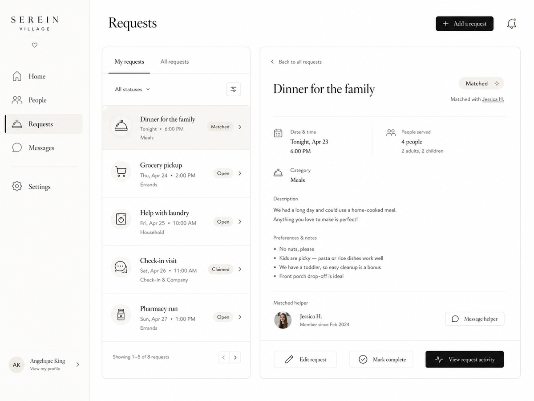Follow the Jessica H. matched-with link
This screenshot has height=401, width=534.
click(x=493, y=99)
